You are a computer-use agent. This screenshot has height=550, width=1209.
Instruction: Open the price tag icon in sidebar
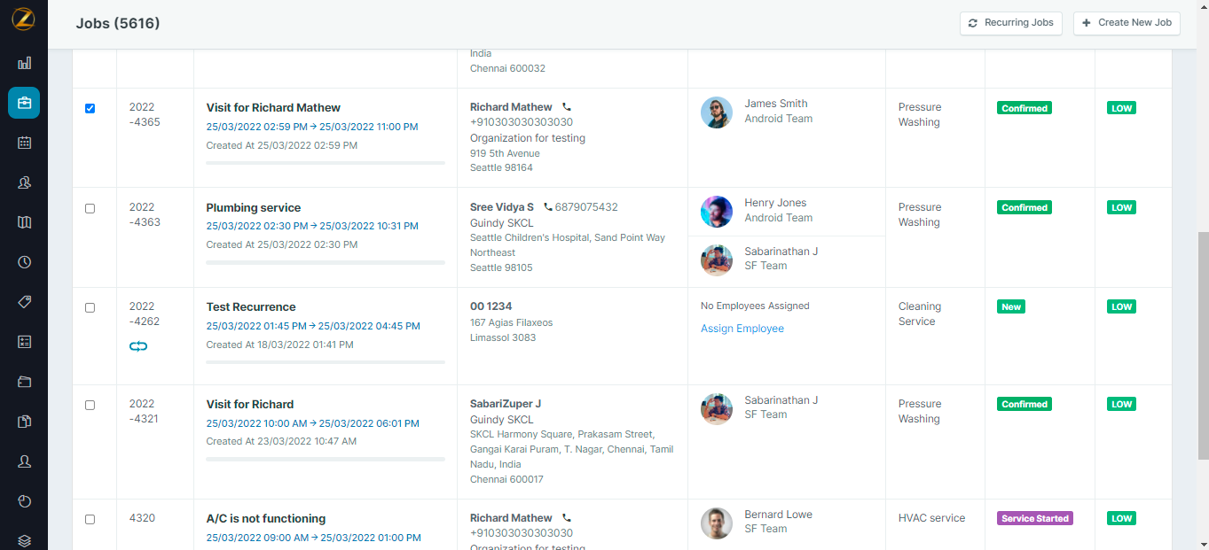[x=24, y=302]
